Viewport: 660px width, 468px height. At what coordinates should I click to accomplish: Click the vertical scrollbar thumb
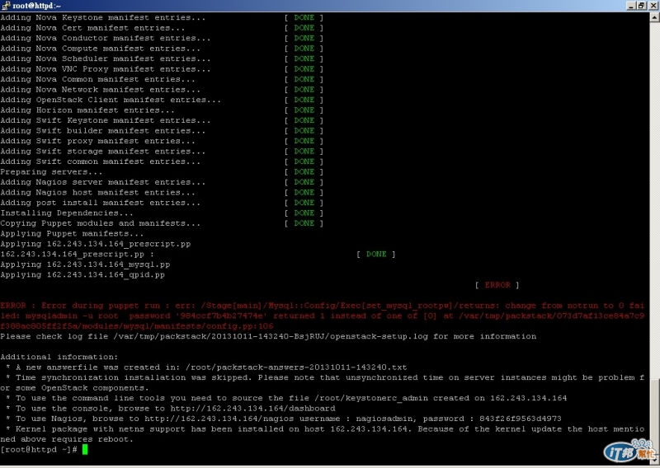point(656,416)
